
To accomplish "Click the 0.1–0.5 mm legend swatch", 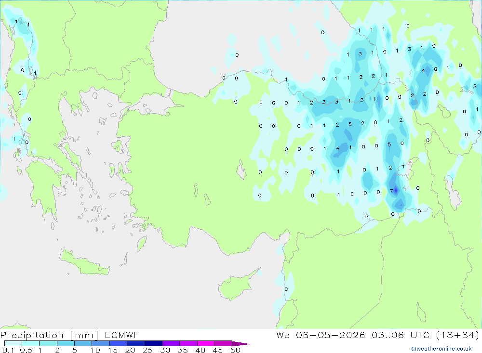I will pyautogui.click(x=13, y=343).
